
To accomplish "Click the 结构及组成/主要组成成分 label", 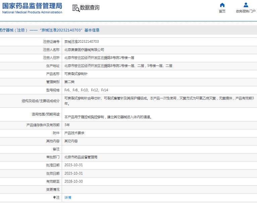I will (x=41, y=101).
